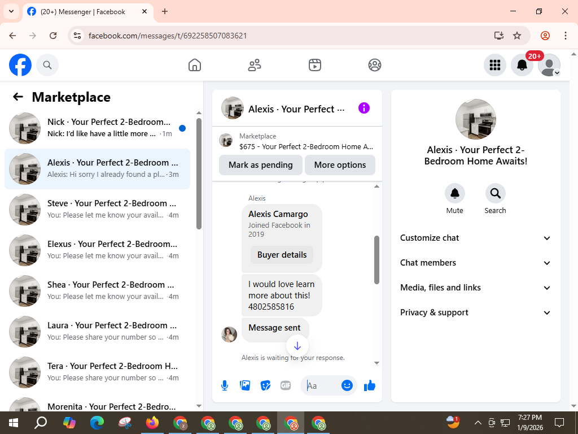Search in conversation magnifier icon
This screenshot has width=578, height=434.
click(496, 193)
